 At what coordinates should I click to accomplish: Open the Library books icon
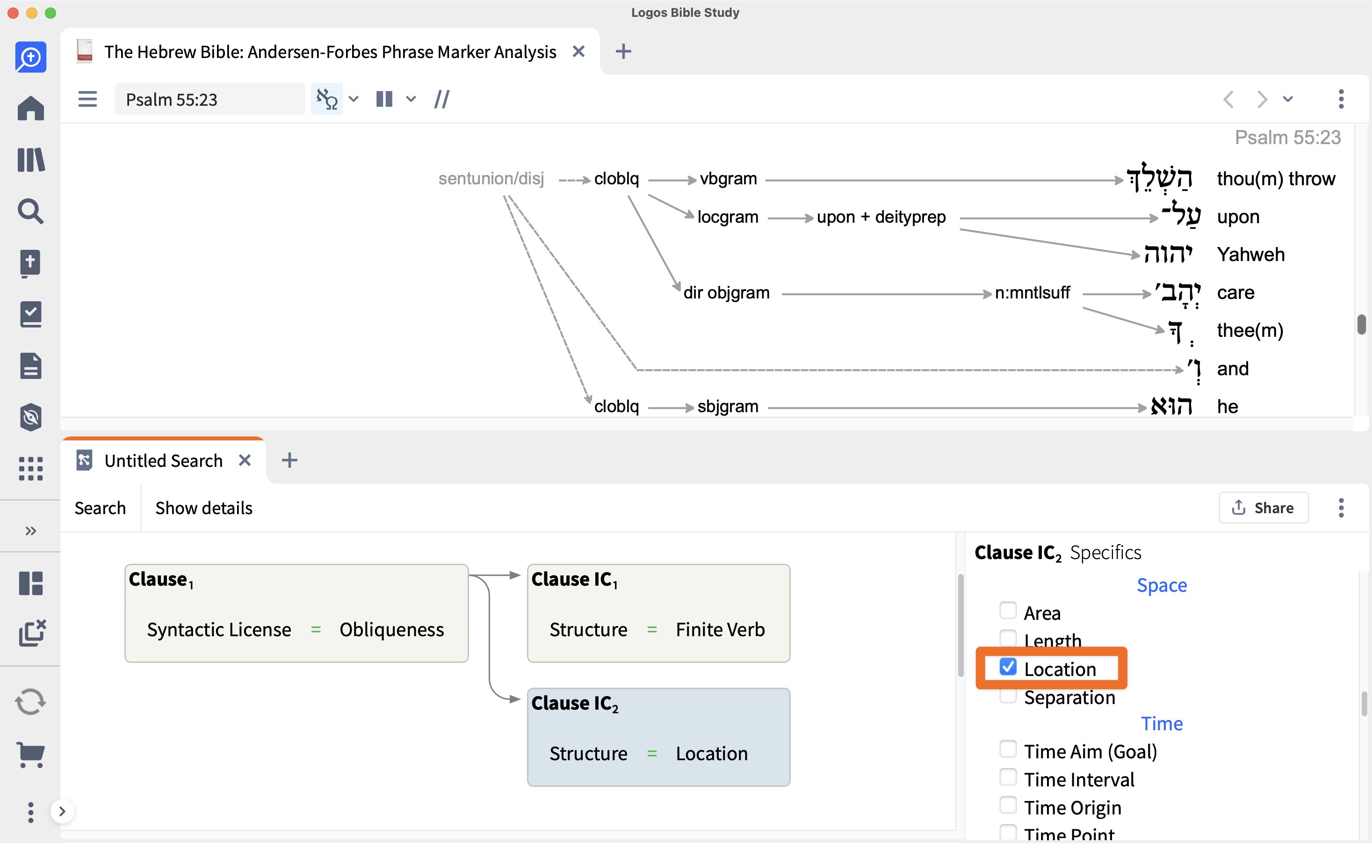tap(31, 160)
